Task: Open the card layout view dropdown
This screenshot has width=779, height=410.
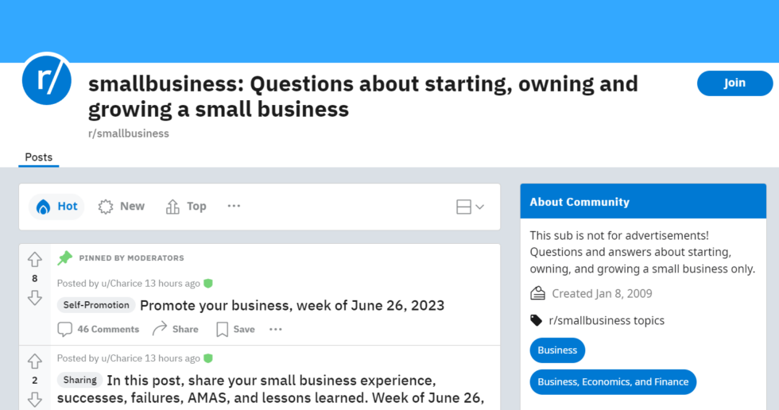Action: coord(470,207)
